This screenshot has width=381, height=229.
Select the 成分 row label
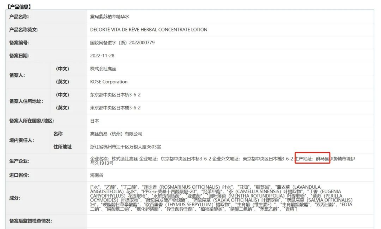point(15,198)
